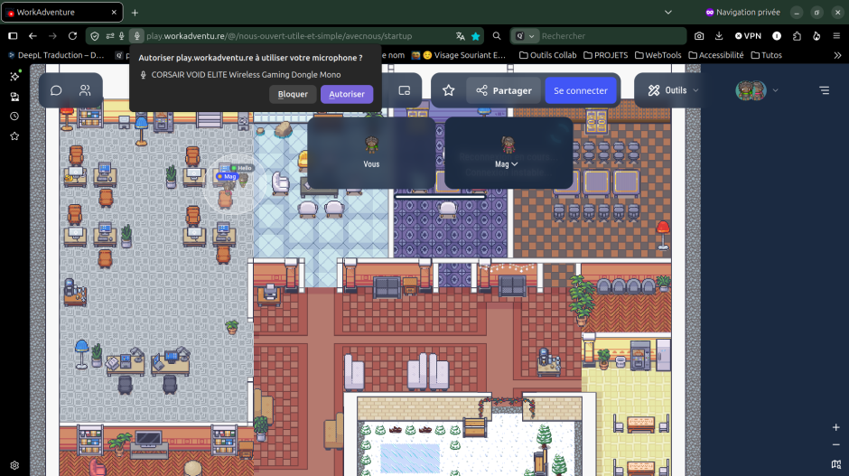Click the shield tracking protection icon
The image size is (849, 476).
tap(95, 36)
